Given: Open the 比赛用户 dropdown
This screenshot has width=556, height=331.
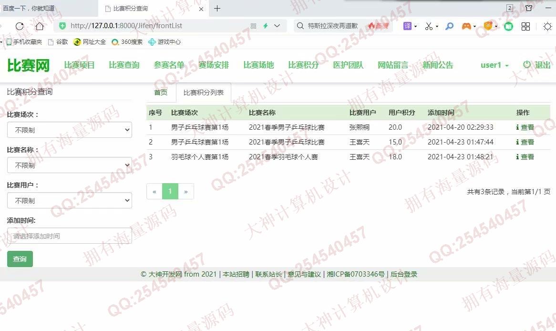Looking at the screenshot, I should [70, 200].
